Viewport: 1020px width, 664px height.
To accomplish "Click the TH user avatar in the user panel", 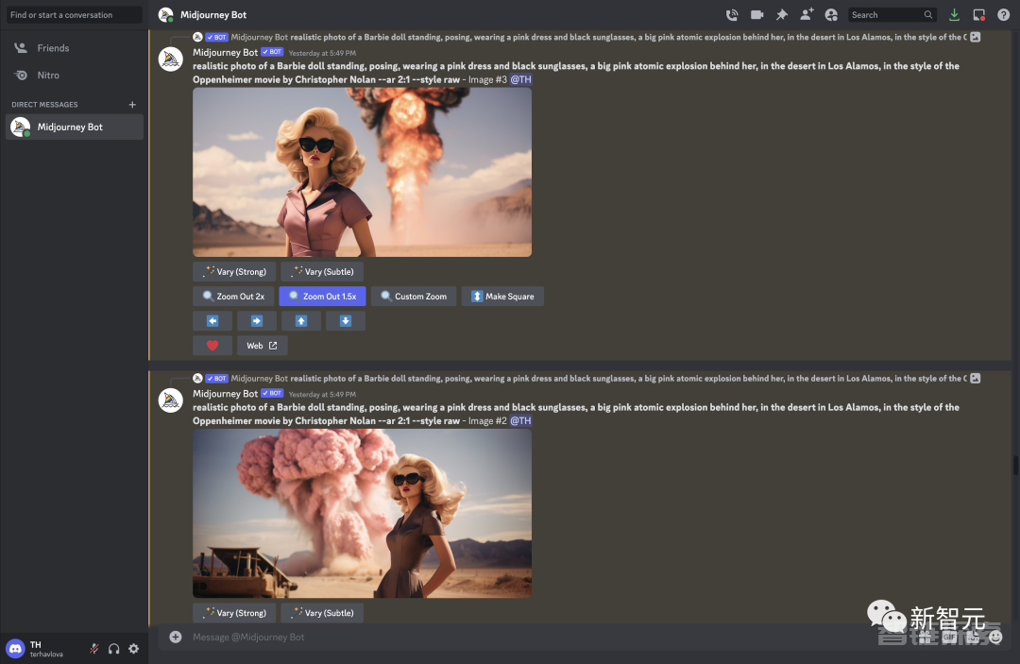I will [x=16, y=649].
